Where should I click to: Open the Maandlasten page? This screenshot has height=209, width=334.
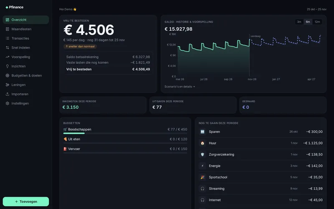pyautogui.click(x=26, y=29)
